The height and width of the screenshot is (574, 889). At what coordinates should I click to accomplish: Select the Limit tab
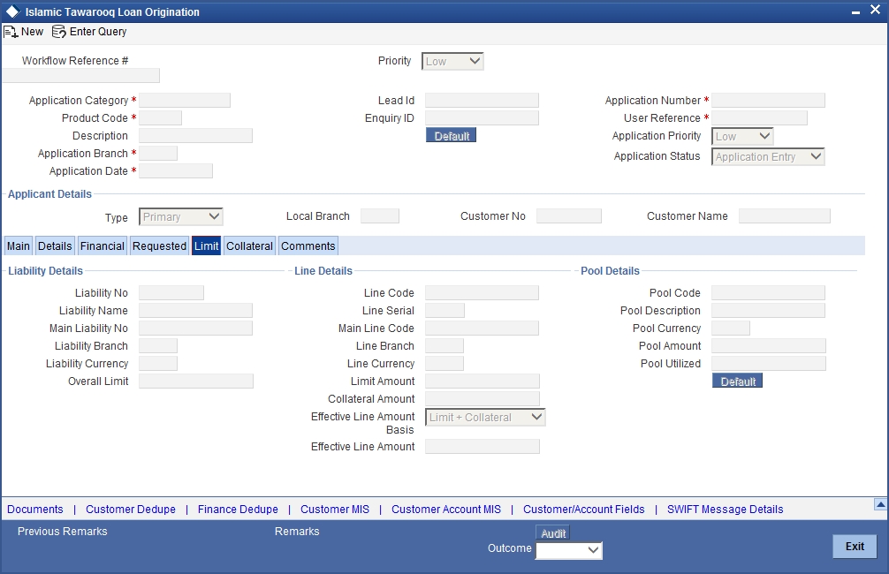click(207, 245)
